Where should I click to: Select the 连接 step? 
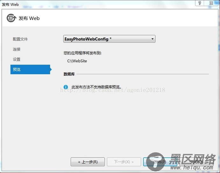17,49
